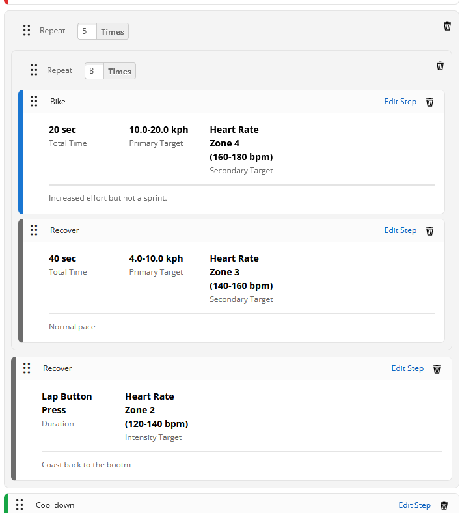
Task: Click drag handle of inner 8 times repeat
Action: tap(34, 70)
